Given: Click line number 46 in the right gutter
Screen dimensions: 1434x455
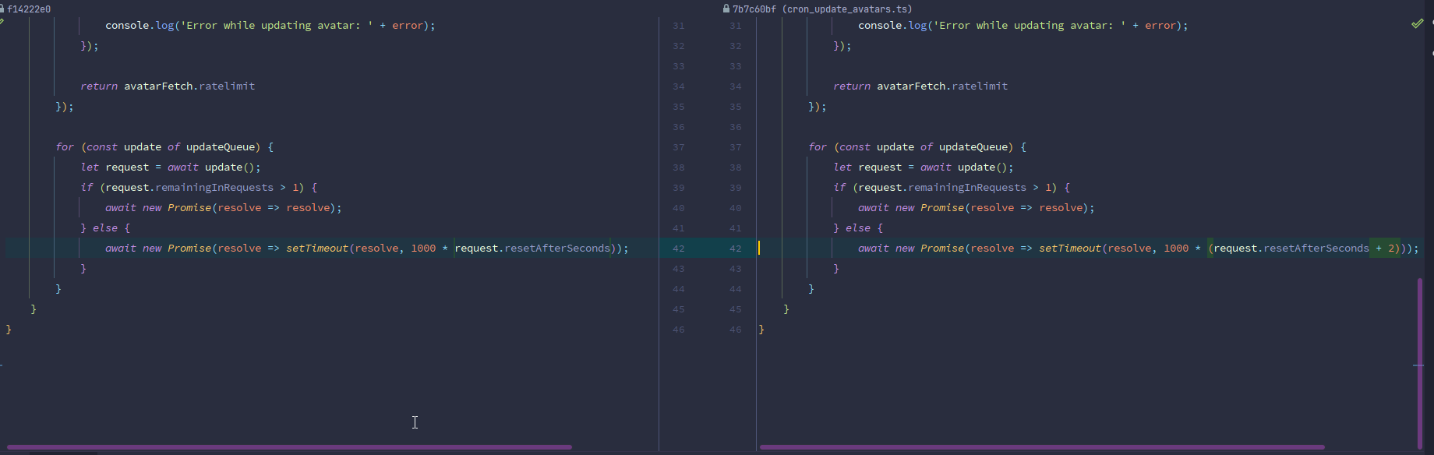Looking at the screenshot, I should coord(735,330).
